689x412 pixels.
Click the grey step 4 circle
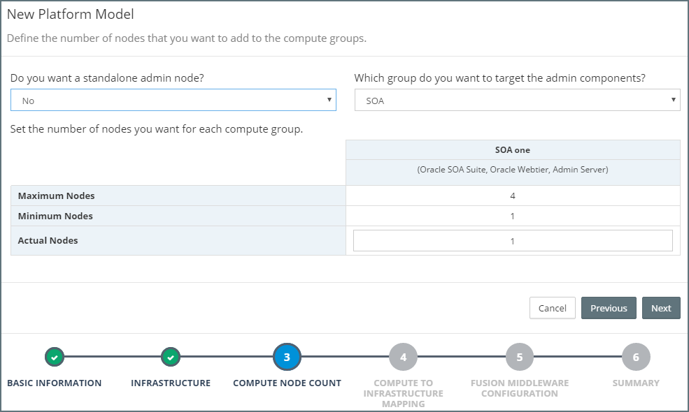coord(403,357)
